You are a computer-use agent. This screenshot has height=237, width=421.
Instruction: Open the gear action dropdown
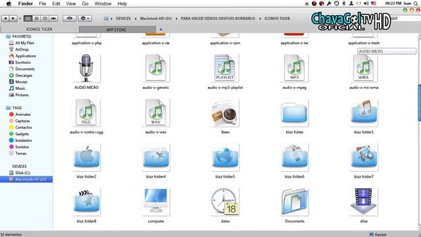coord(85,18)
